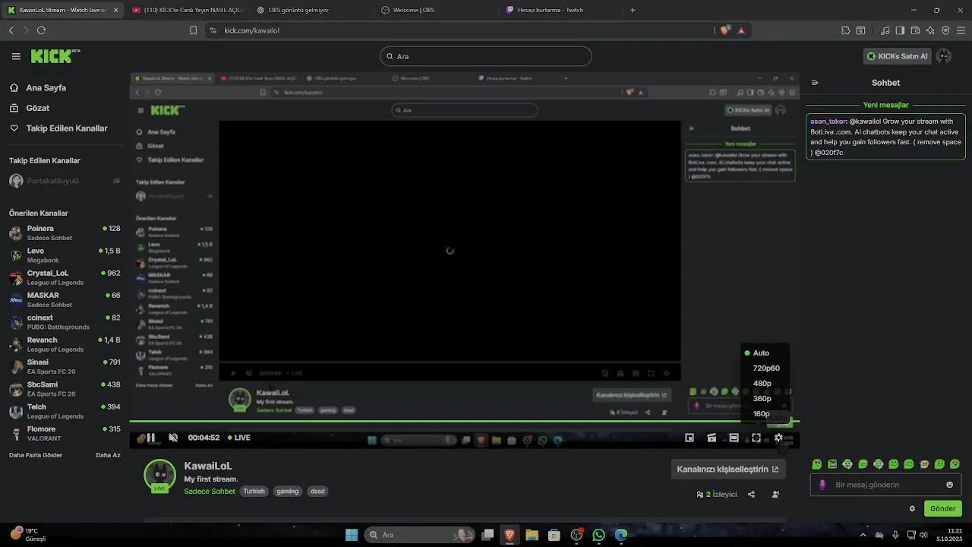This screenshot has height=547, width=972.
Task: Reload the current page
Action: [41, 30]
